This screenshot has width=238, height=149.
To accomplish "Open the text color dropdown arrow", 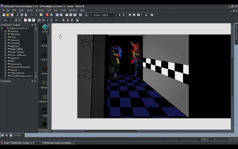I will point(59,20).
